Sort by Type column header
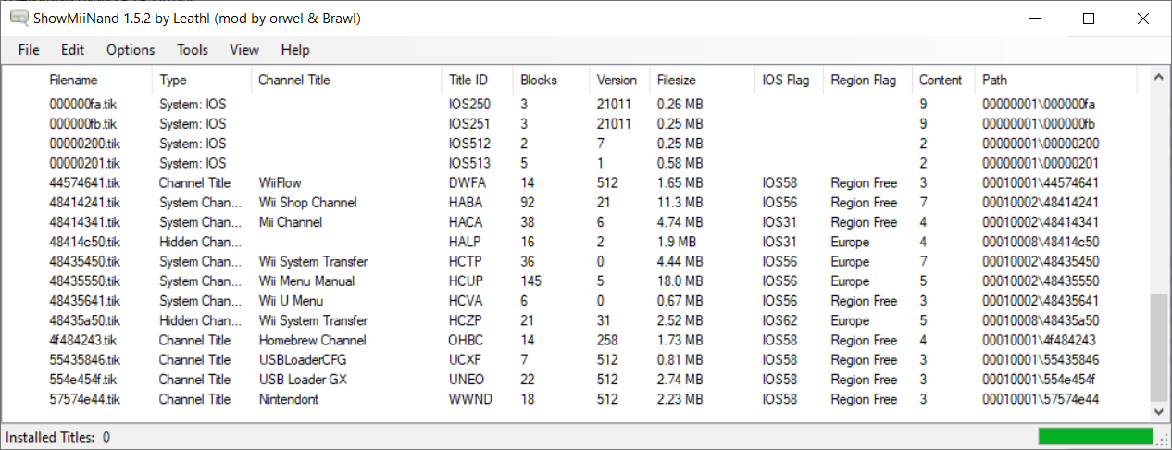The image size is (1172, 450). pyautogui.click(x=202, y=81)
